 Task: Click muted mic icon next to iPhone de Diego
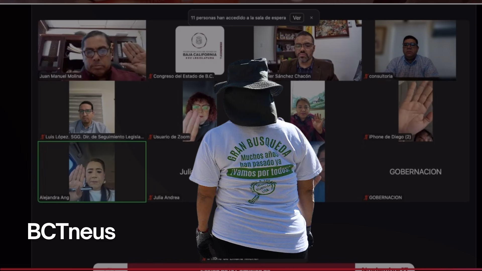(366, 137)
